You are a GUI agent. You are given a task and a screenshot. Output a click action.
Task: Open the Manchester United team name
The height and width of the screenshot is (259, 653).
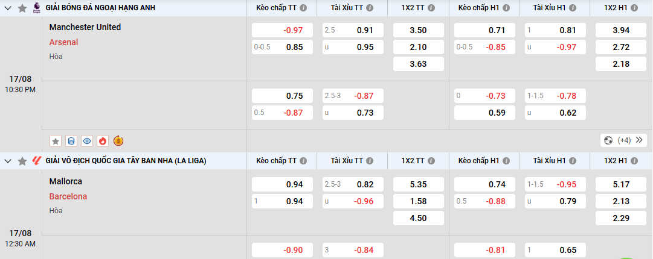85,27
